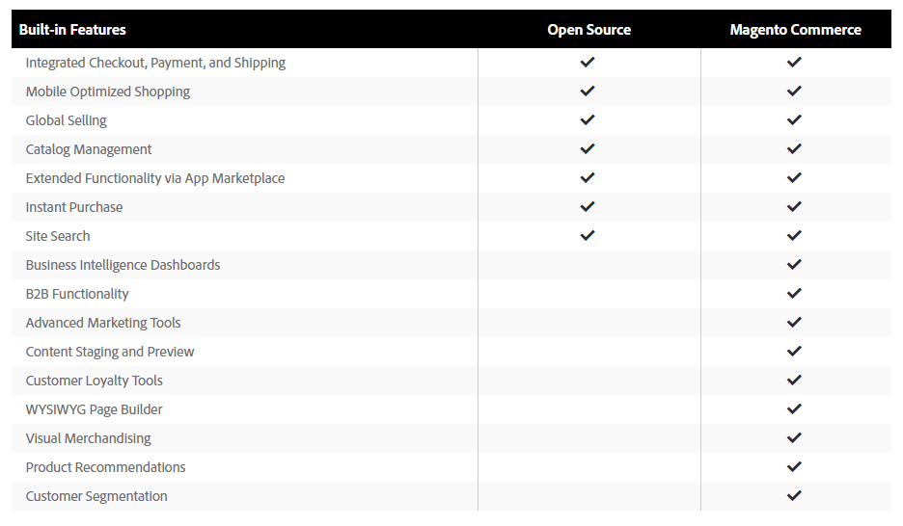Click Magento Commerce checkmark for B2B Functionality
Viewport: 903px width, 526px height.
tap(794, 293)
